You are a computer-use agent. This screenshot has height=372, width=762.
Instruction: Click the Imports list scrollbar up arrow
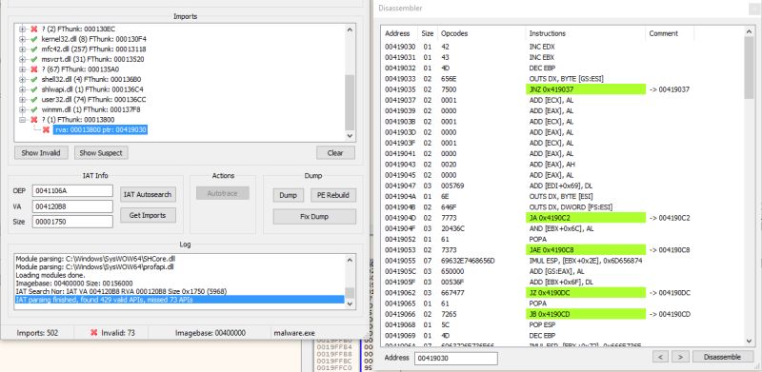[x=350, y=29]
